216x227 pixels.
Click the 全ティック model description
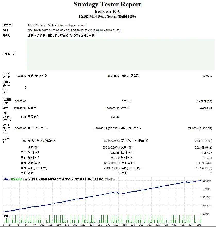pos(62,36)
